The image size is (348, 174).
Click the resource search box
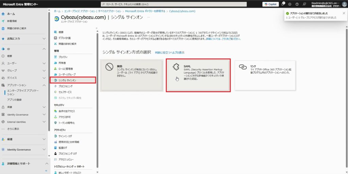[174, 4]
